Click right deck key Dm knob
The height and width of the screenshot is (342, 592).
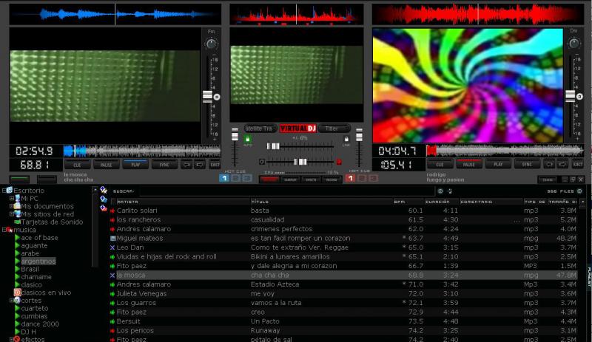[x=574, y=44]
